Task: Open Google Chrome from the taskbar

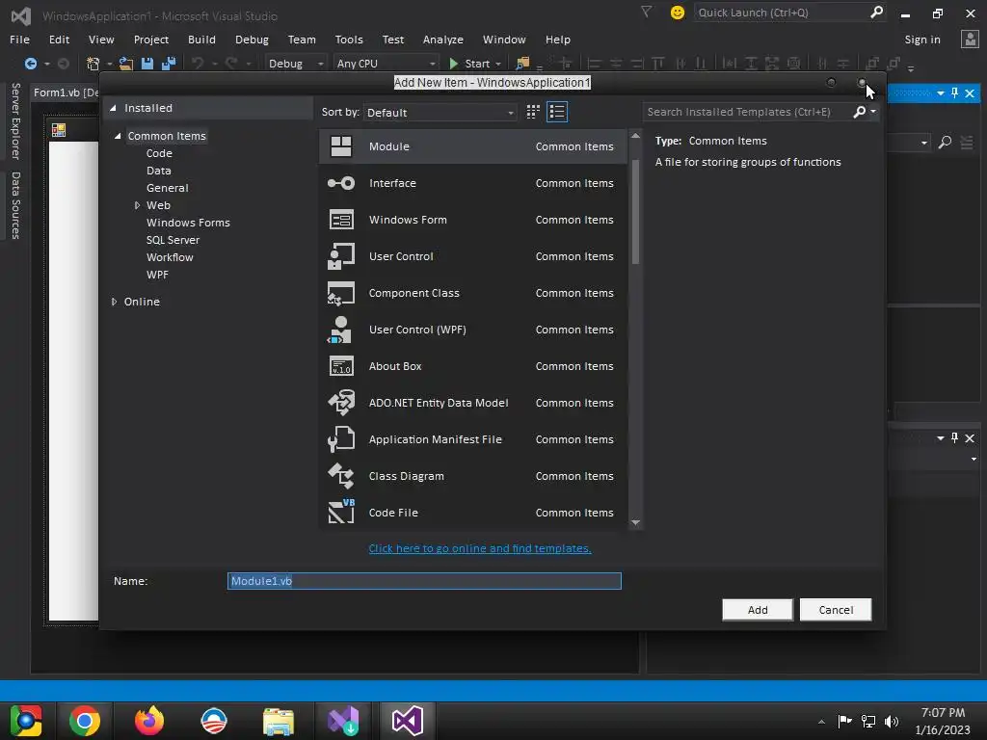Action: pos(85,721)
